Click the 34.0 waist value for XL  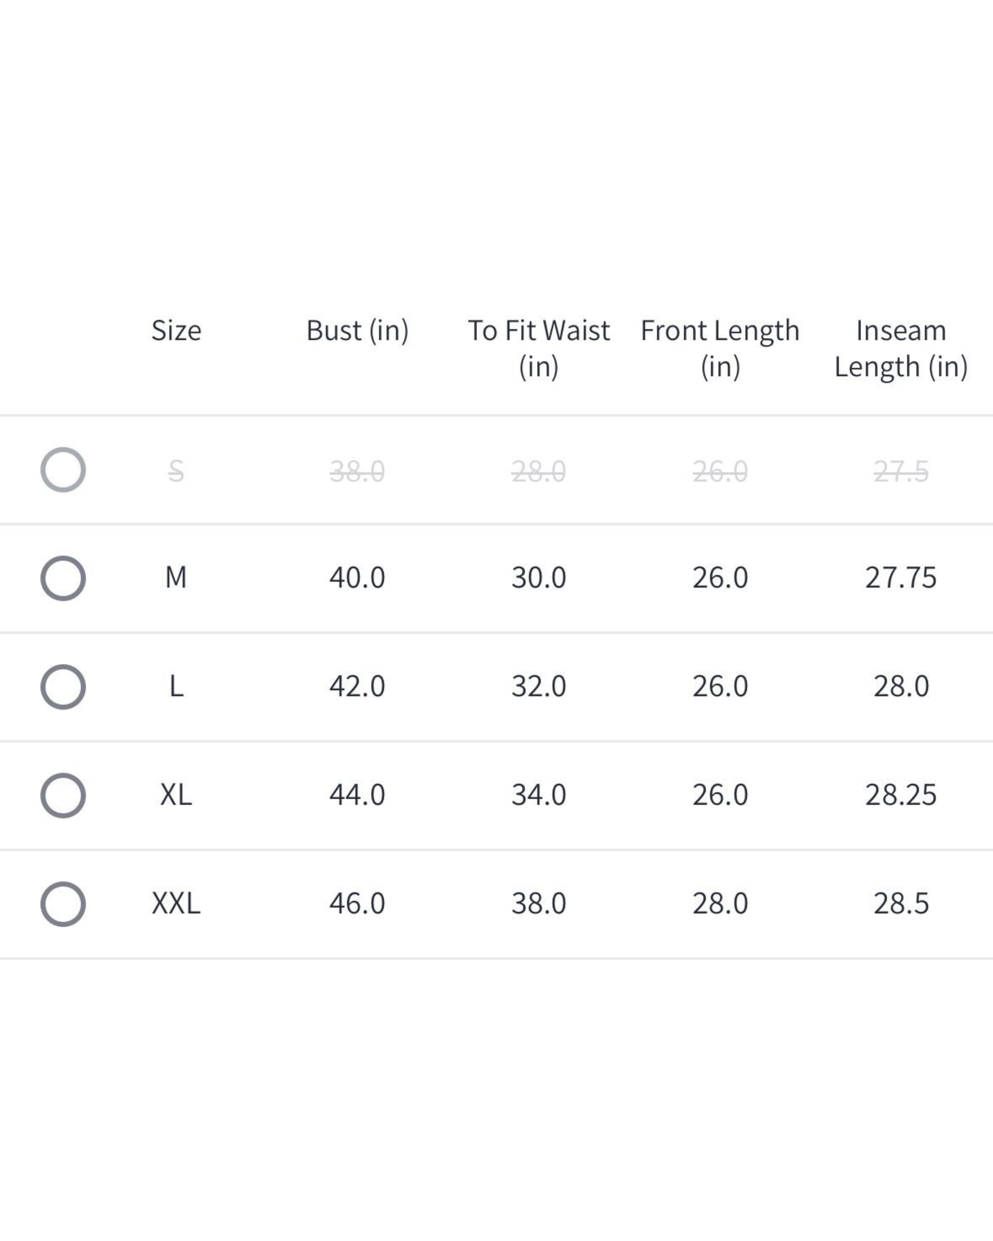[538, 795]
